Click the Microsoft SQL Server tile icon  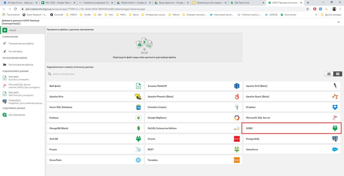(x=335, y=118)
